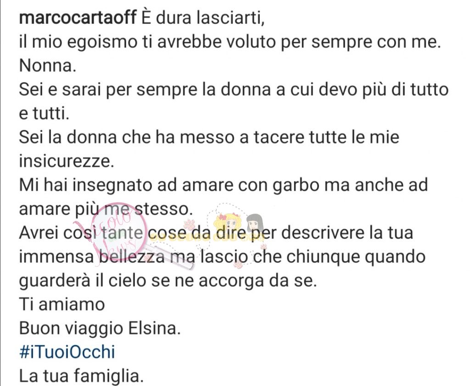Viewport: 470px width, 386px height.
Task: Select the text 'È dura lasciarti,'
Action: (203, 17)
